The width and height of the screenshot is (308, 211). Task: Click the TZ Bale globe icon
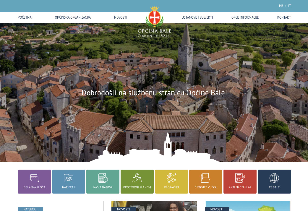click(274, 178)
